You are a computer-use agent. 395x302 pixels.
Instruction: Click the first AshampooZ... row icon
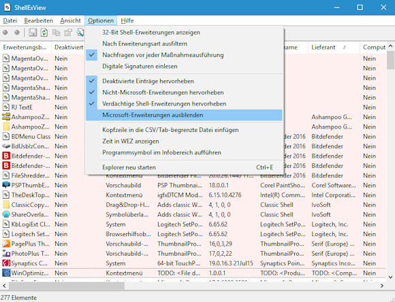pyautogui.click(x=6, y=117)
